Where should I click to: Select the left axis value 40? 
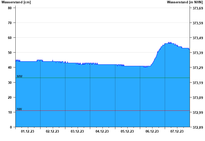pyautogui.click(x=10, y=67)
